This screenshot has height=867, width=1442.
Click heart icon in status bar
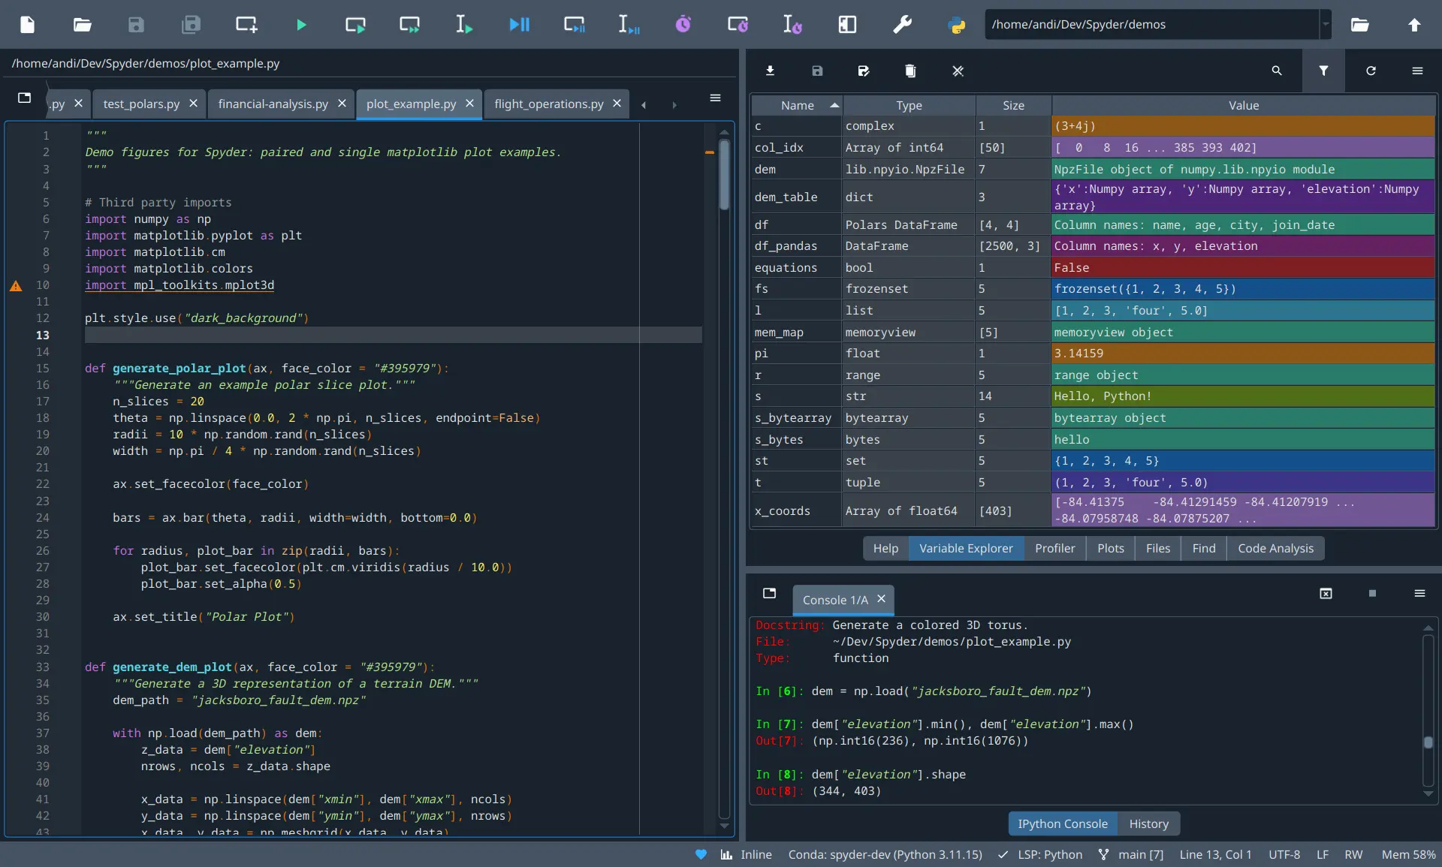click(x=701, y=854)
